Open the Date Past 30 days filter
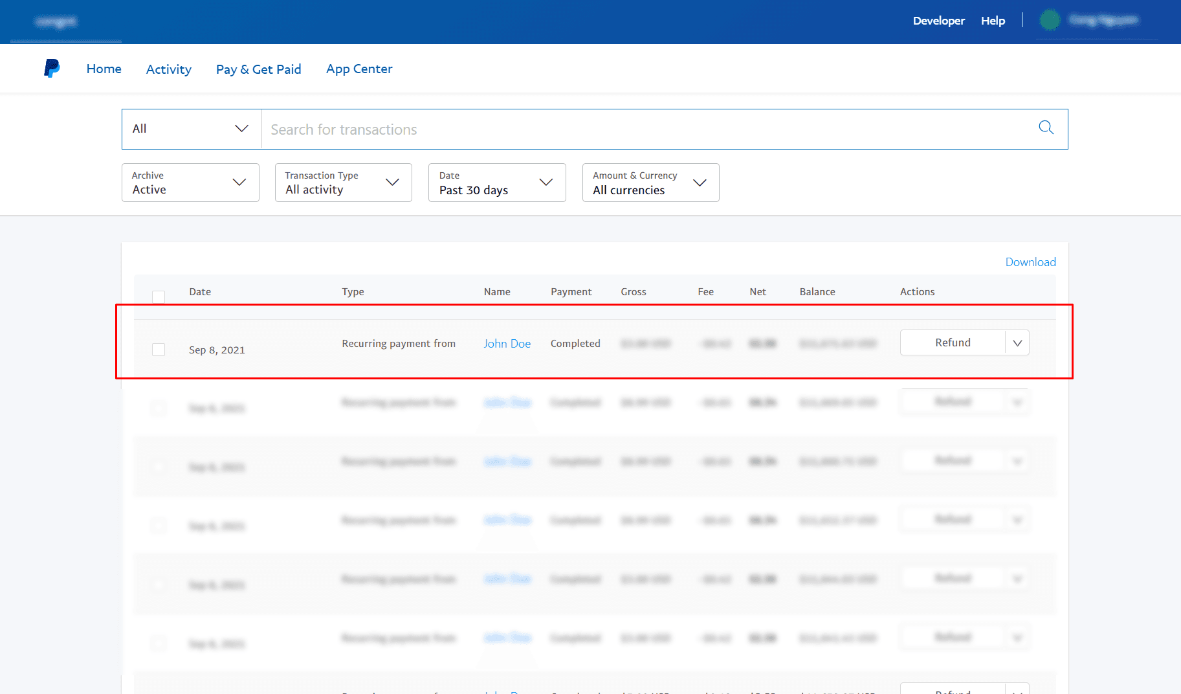Image resolution: width=1181 pixels, height=694 pixels. tap(496, 183)
